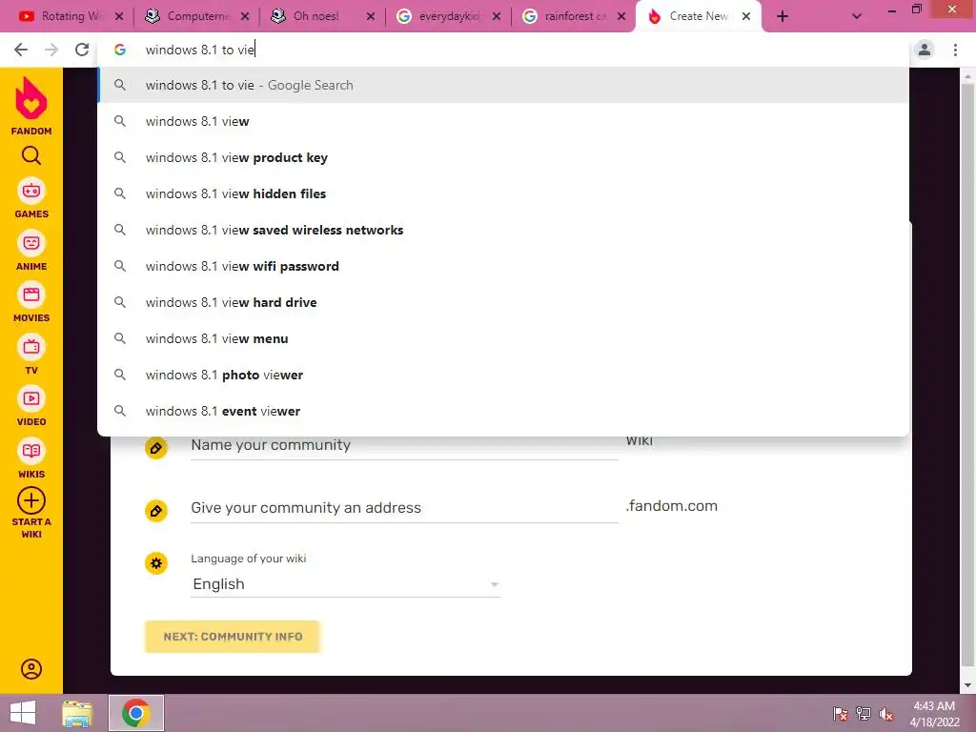Pick suggestion 'windows 8.1 view wifi password'

tap(503, 266)
